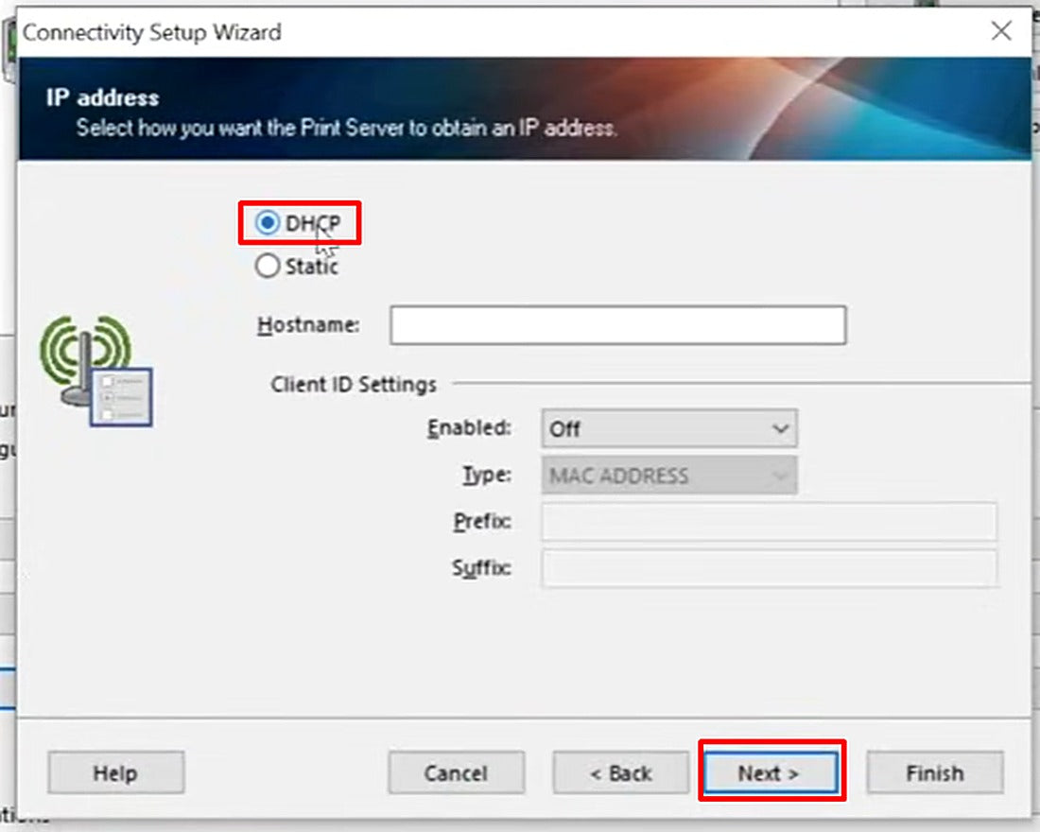Open Help for the wizard

click(x=116, y=773)
